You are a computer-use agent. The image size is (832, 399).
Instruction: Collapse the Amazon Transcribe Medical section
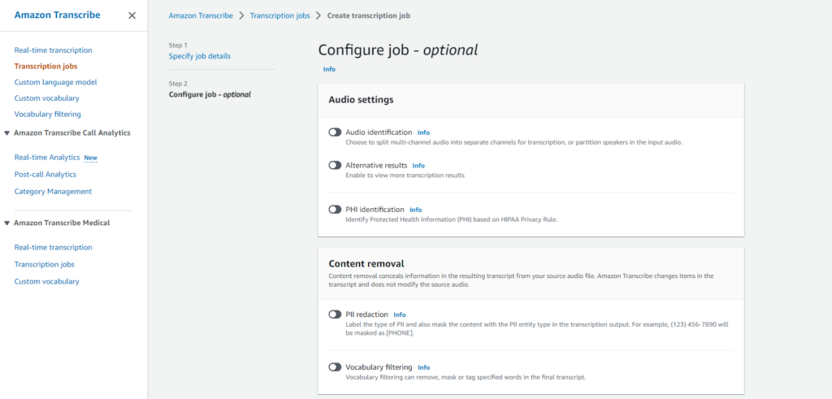pyautogui.click(x=6, y=223)
